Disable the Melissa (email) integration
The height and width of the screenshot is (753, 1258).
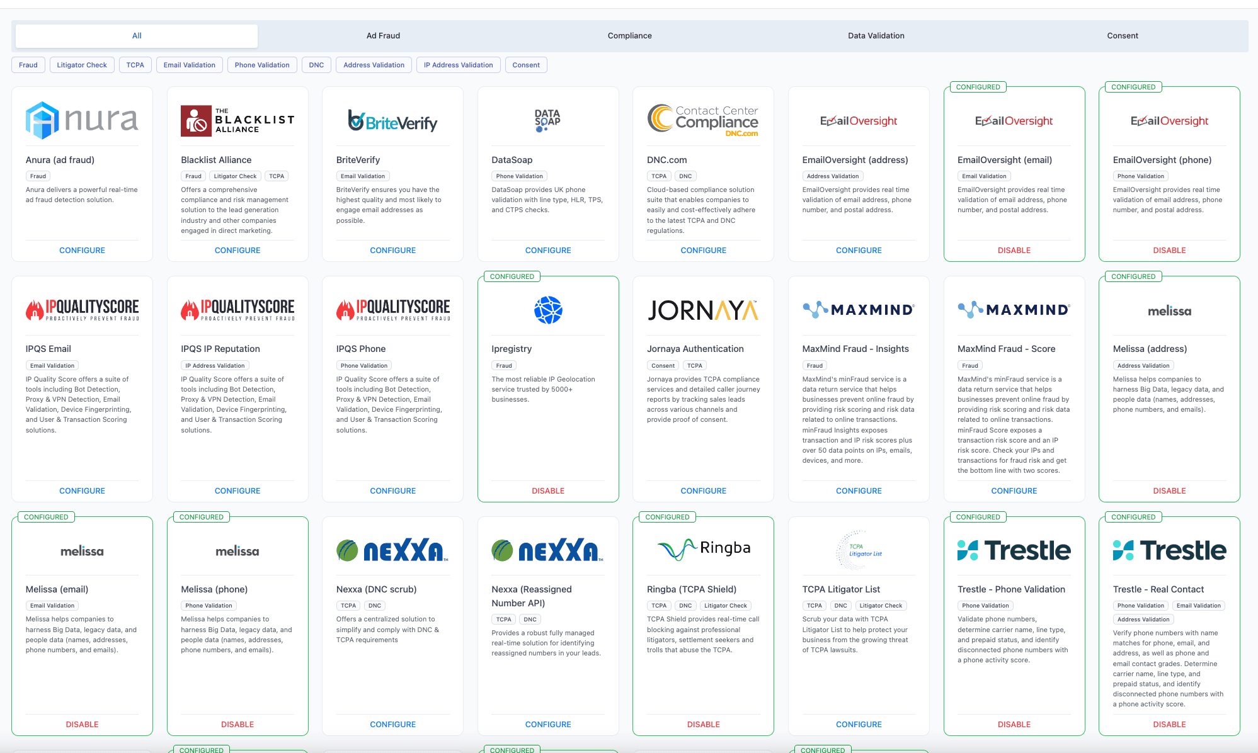(x=82, y=725)
